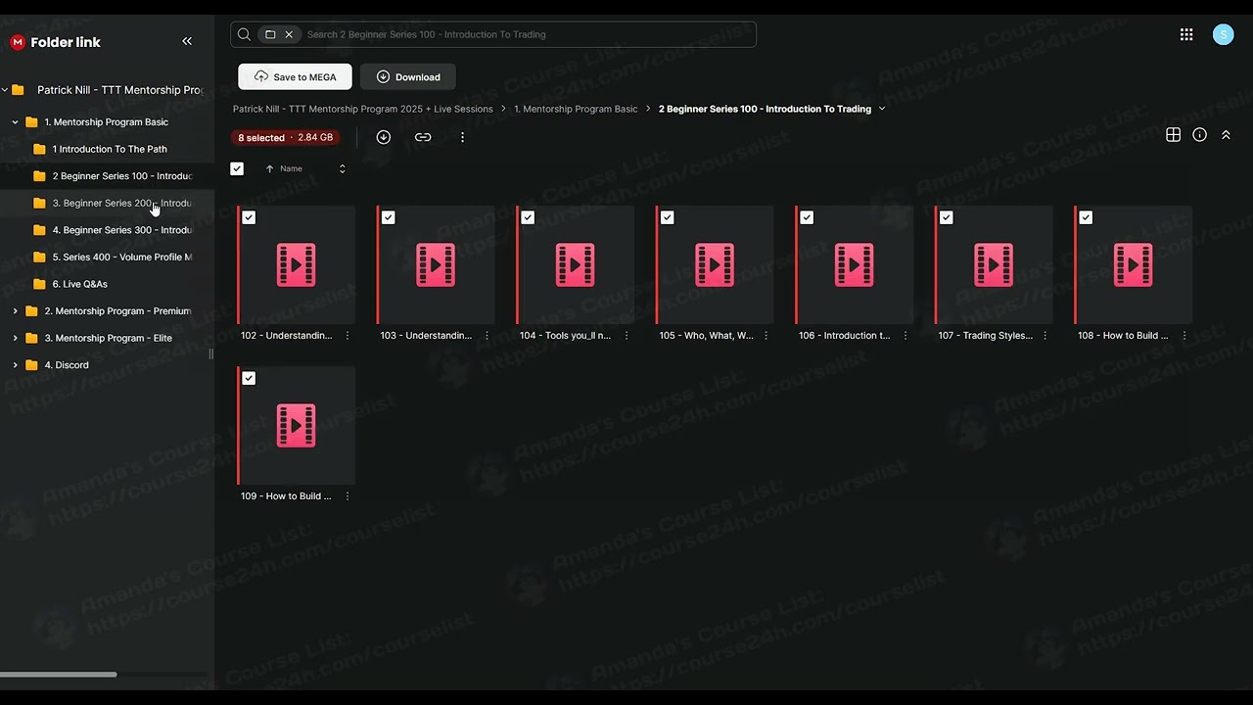Uncheck the 108 - How to Build video
1253x705 pixels.
(1086, 217)
